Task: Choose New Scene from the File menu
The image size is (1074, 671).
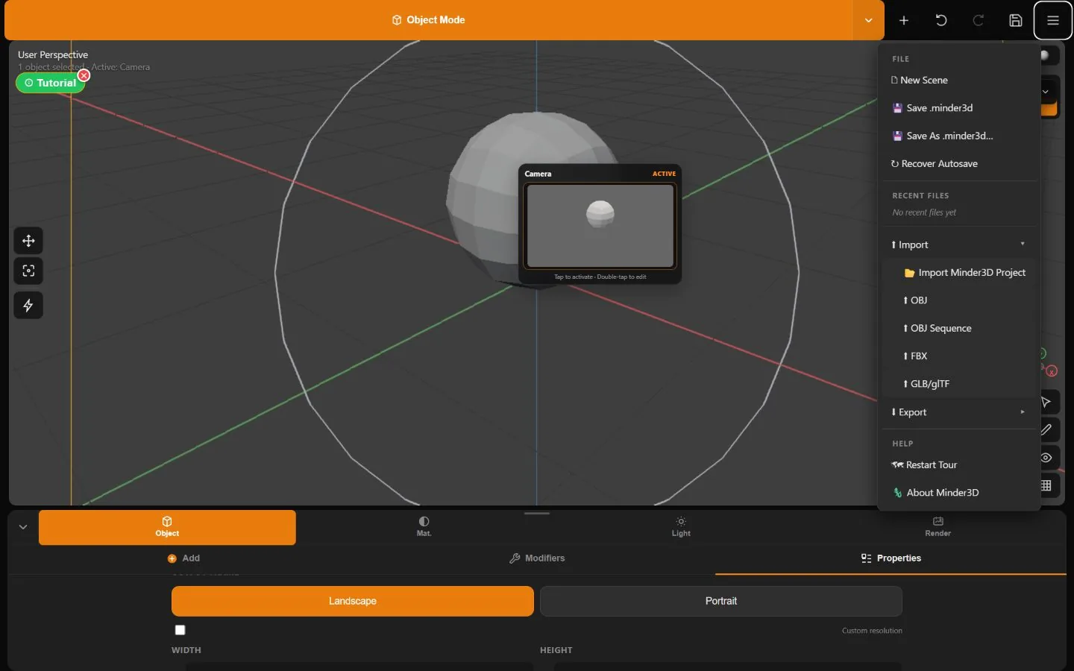Action: click(x=959, y=80)
